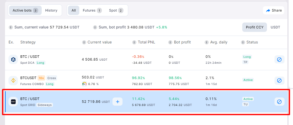Click the stop icon on Futures COMBO row
Image resolution: width=293 pixels, height=125 pixels.
tap(279, 81)
